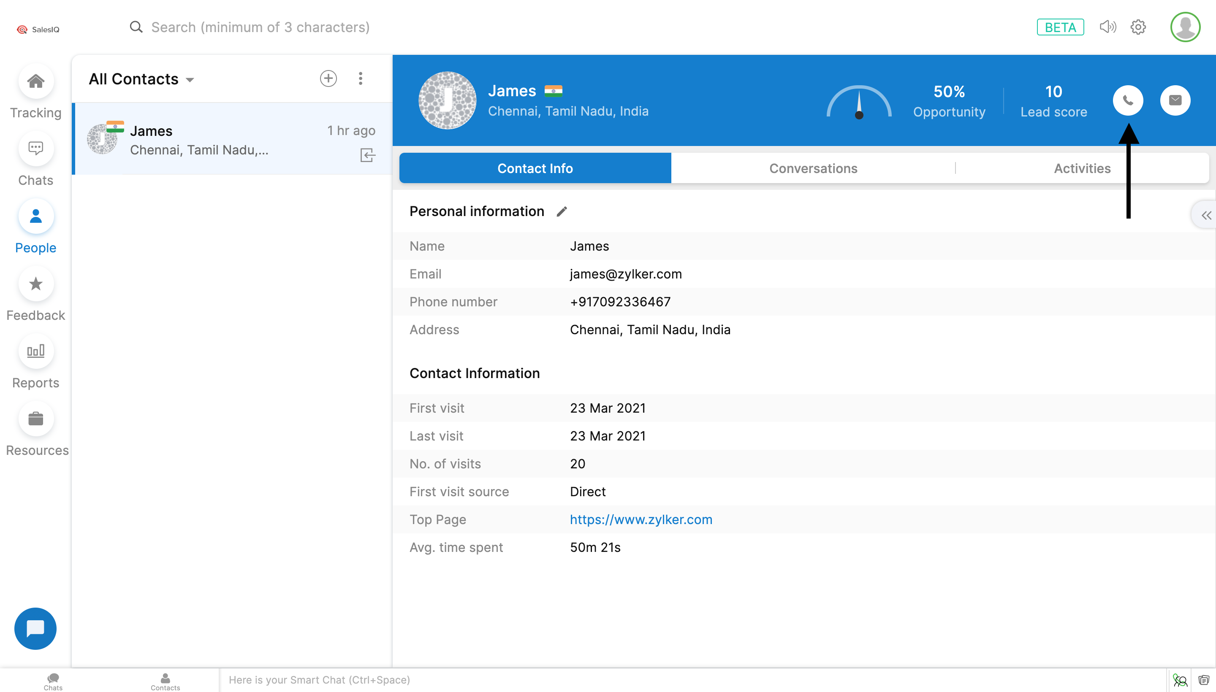Viewport: 1216px width, 692px height.
Task: Toggle the BETA mode badge
Action: tap(1060, 27)
